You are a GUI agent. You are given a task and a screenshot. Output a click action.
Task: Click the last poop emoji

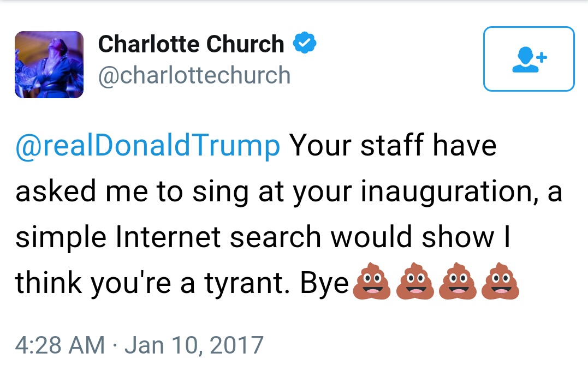click(500, 283)
